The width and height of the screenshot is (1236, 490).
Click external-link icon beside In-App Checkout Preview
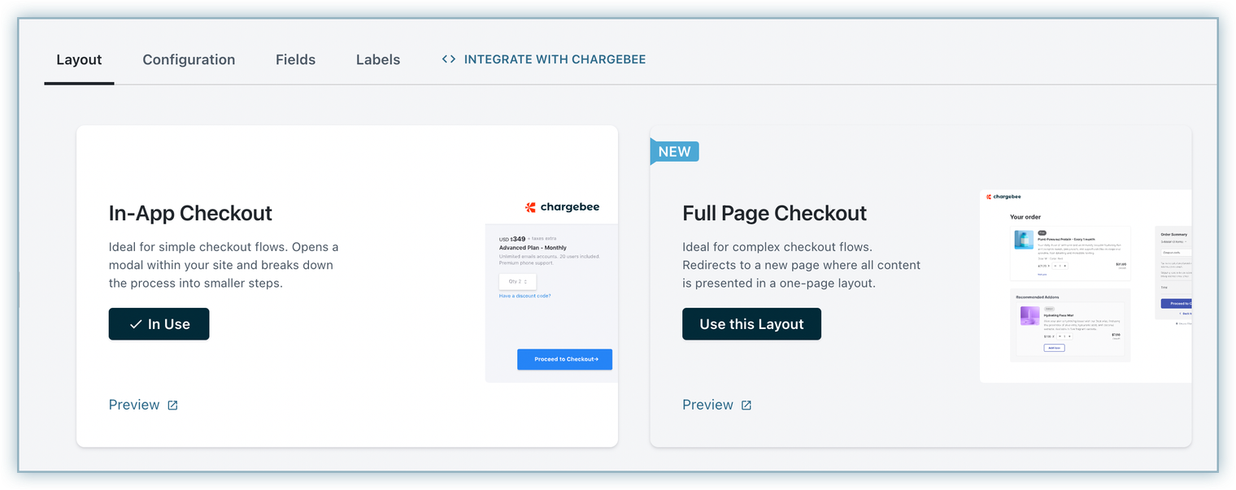point(172,405)
